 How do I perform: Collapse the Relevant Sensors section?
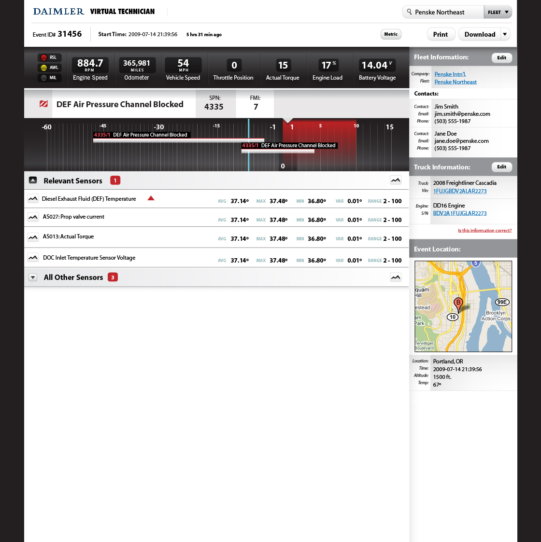[x=33, y=180]
